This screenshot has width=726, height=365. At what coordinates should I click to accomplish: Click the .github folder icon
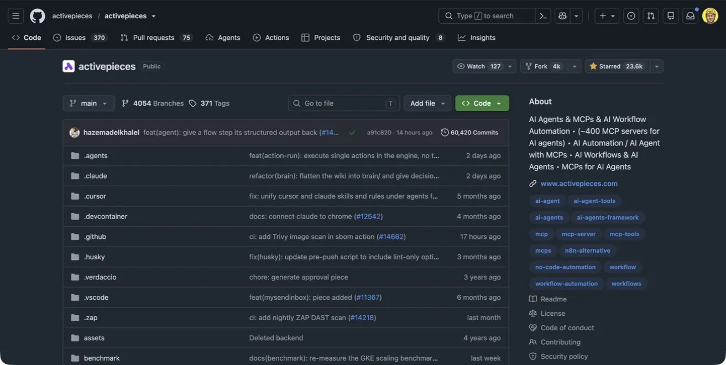click(x=75, y=237)
